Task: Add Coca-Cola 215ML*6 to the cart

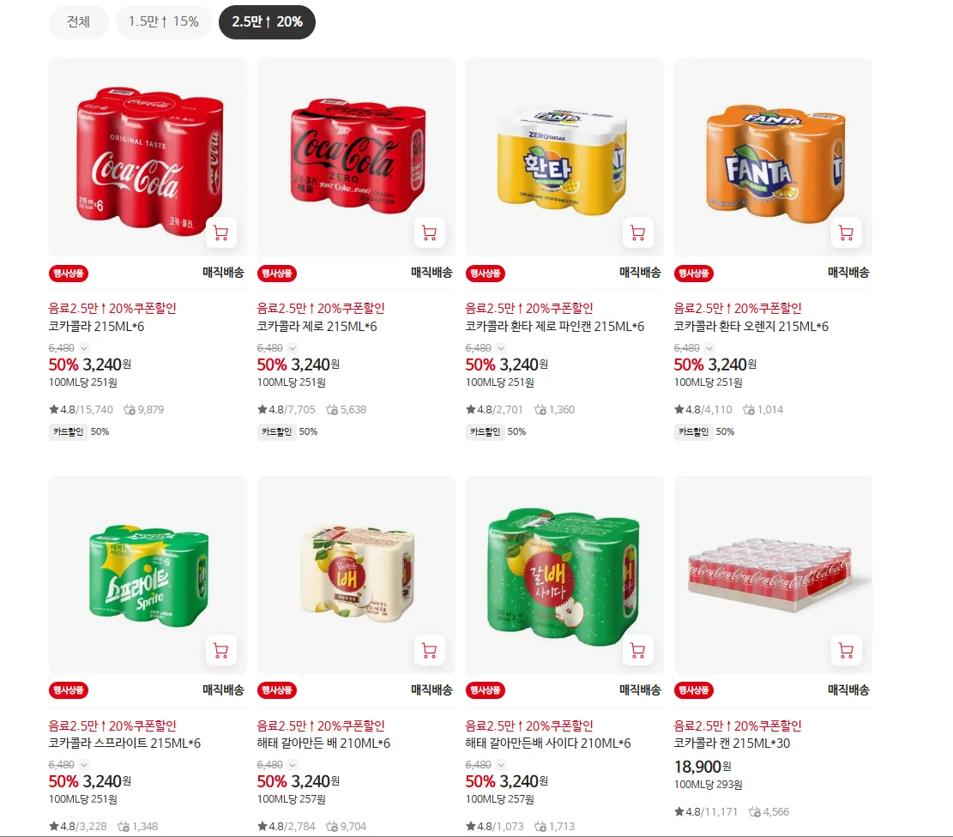Action: click(221, 232)
